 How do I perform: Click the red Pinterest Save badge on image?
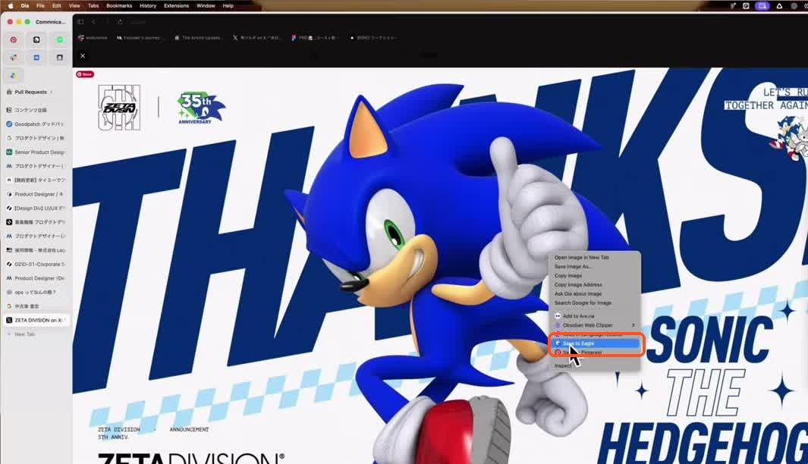pyautogui.click(x=85, y=74)
